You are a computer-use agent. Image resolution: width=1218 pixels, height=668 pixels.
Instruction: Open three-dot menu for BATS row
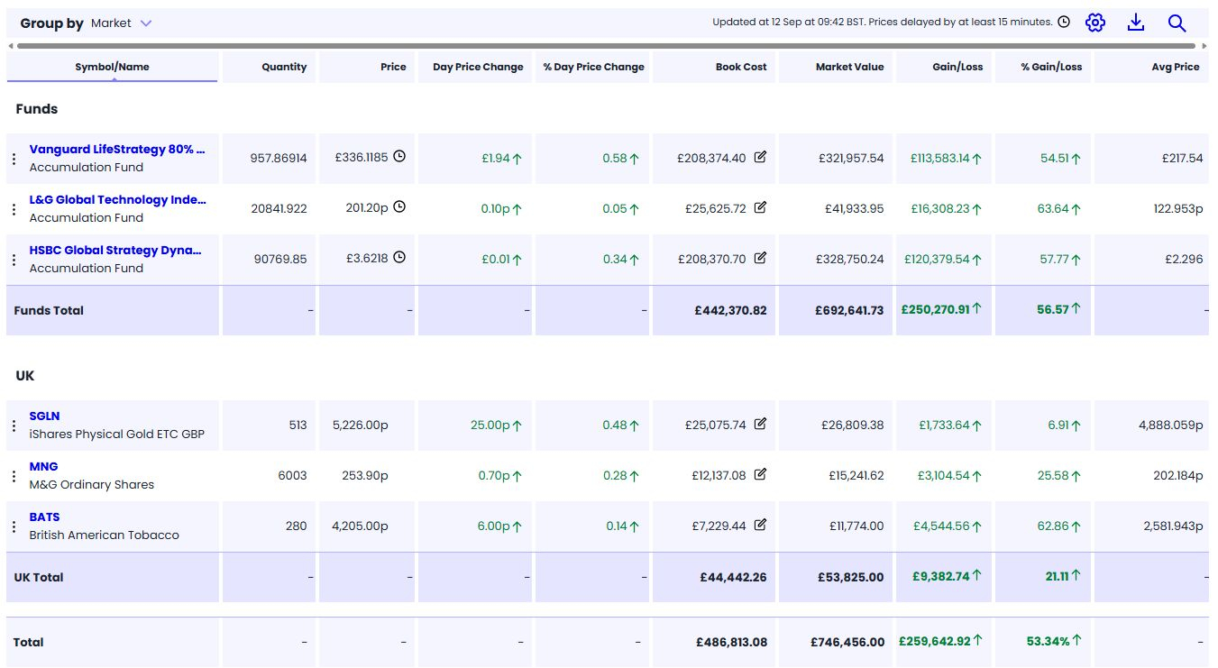pyautogui.click(x=14, y=526)
